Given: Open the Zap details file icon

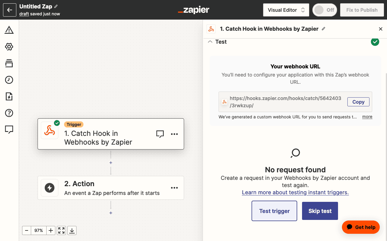Looking at the screenshot, I should point(9,96).
